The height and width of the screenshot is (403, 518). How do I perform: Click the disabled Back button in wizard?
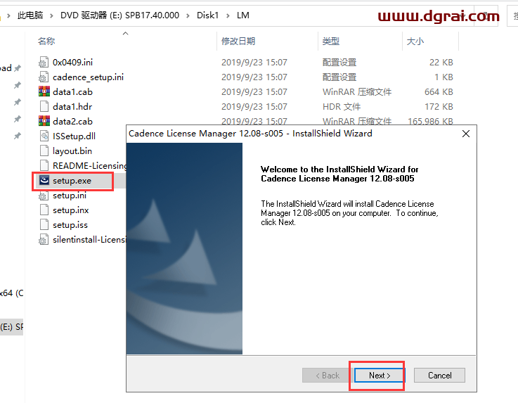(x=328, y=376)
